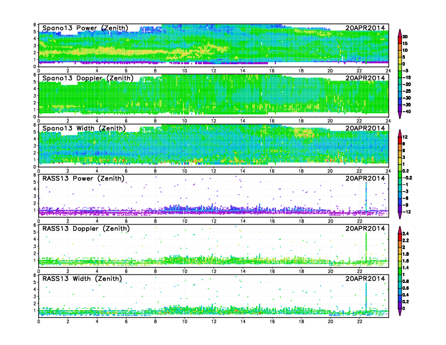The image size is (446, 345).
Task: Click x-axis tick 14 under RASS13 Width panel
Action: (243, 321)
